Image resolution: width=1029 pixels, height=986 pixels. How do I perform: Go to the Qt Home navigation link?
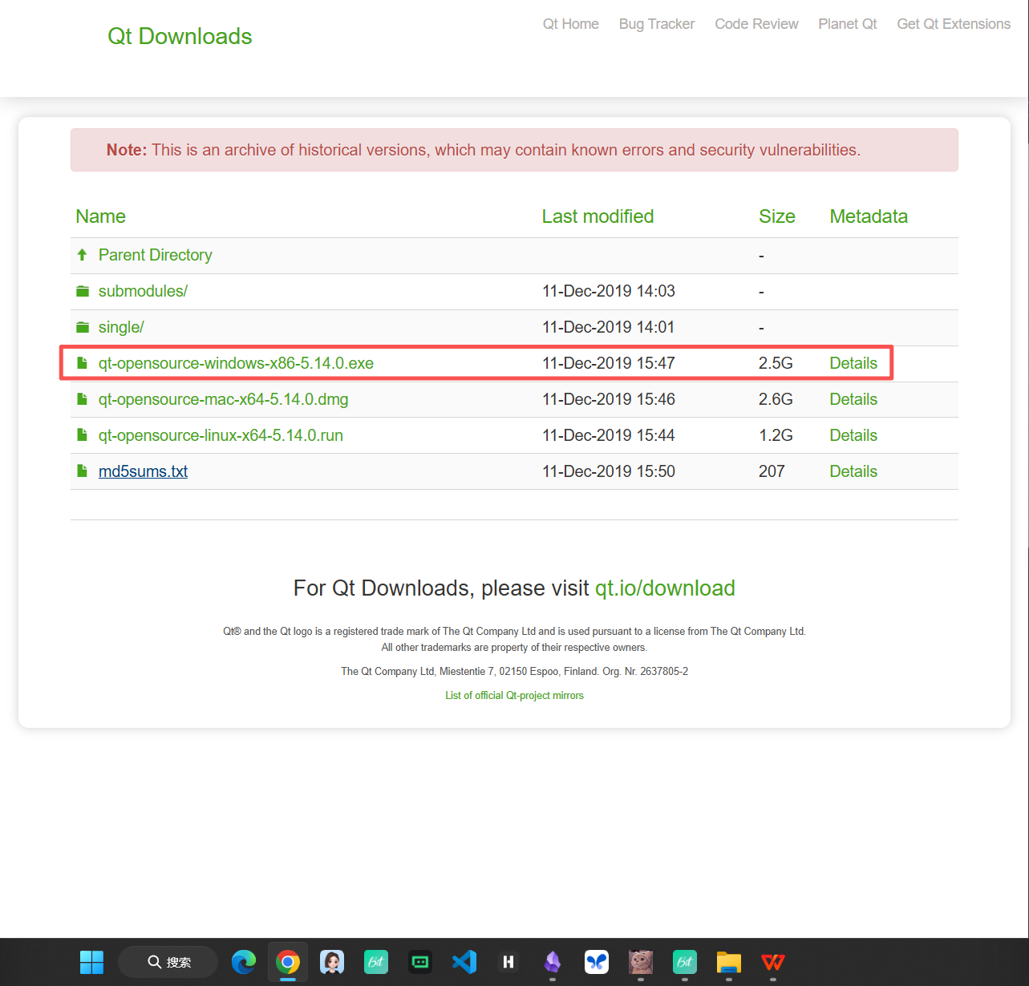[571, 24]
